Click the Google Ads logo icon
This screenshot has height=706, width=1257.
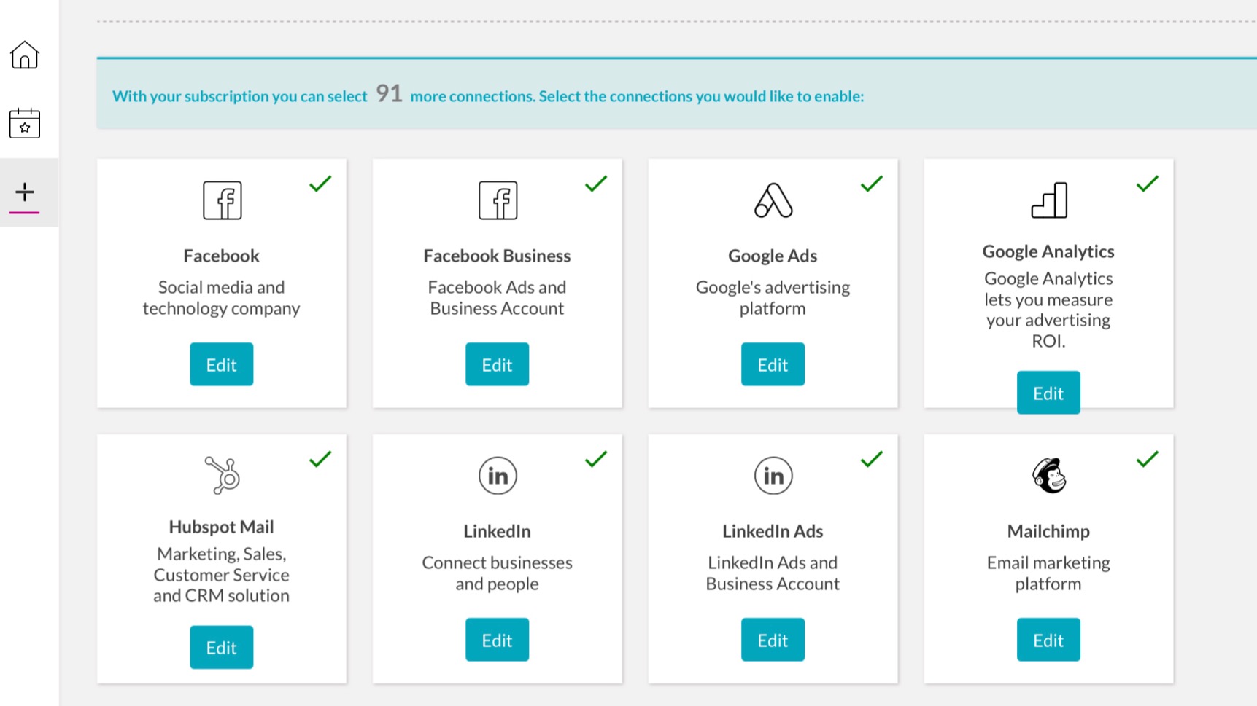coord(773,200)
